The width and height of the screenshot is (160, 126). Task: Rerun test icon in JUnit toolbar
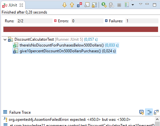(104, 5)
